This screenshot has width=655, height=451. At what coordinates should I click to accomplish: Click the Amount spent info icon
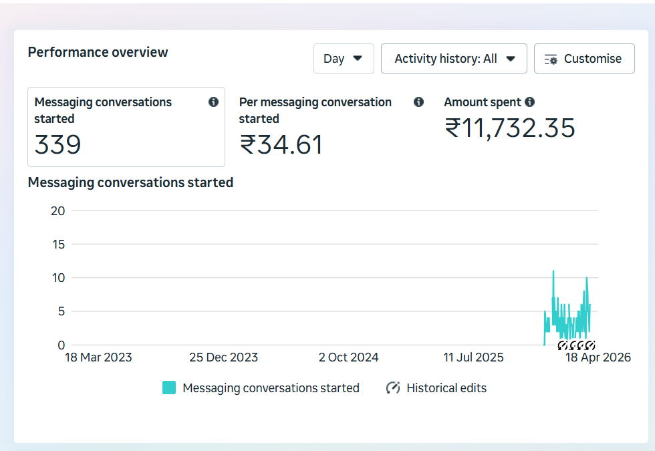pyautogui.click(x=530, y=102)
